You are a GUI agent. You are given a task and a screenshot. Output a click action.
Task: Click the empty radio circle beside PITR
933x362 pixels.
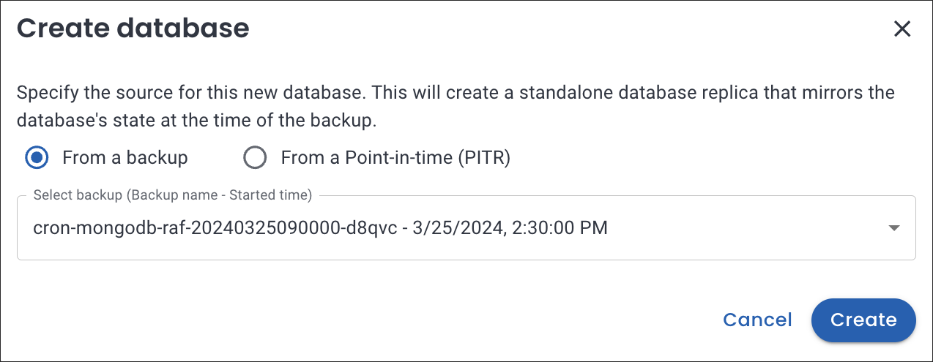point(255,158)
